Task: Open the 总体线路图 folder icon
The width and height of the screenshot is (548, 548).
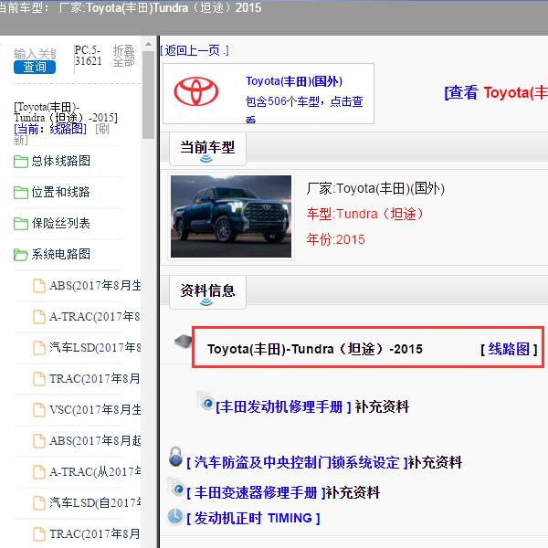Action: 21,162
